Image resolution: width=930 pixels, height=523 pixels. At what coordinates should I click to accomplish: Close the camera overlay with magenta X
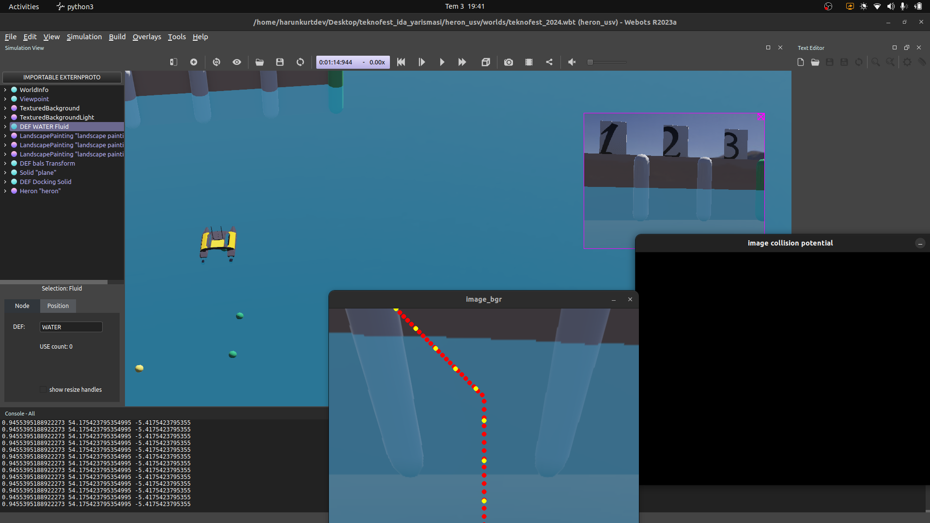761,117
